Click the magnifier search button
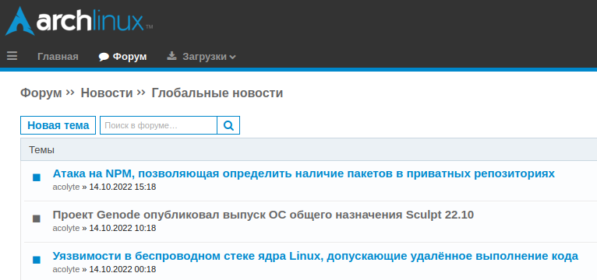 click(228, 125)
